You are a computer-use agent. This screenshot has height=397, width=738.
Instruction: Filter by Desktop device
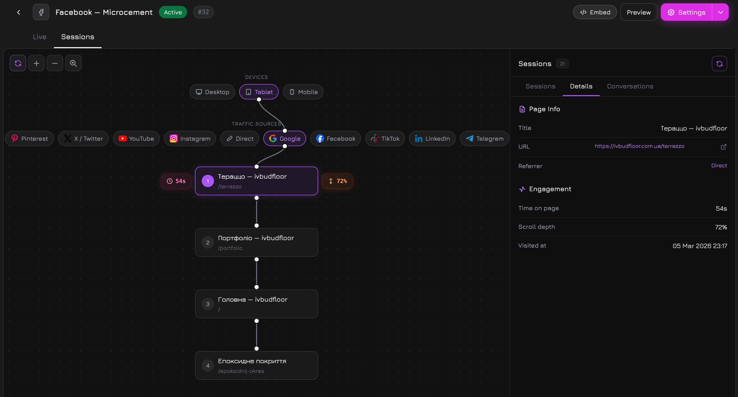point(212,92)
